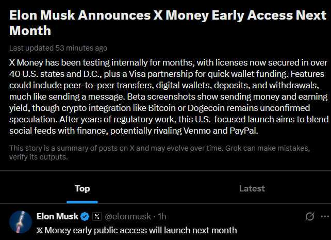Open the post's more options menu
The image size is (331, 240).
click(x=324, y=216)
